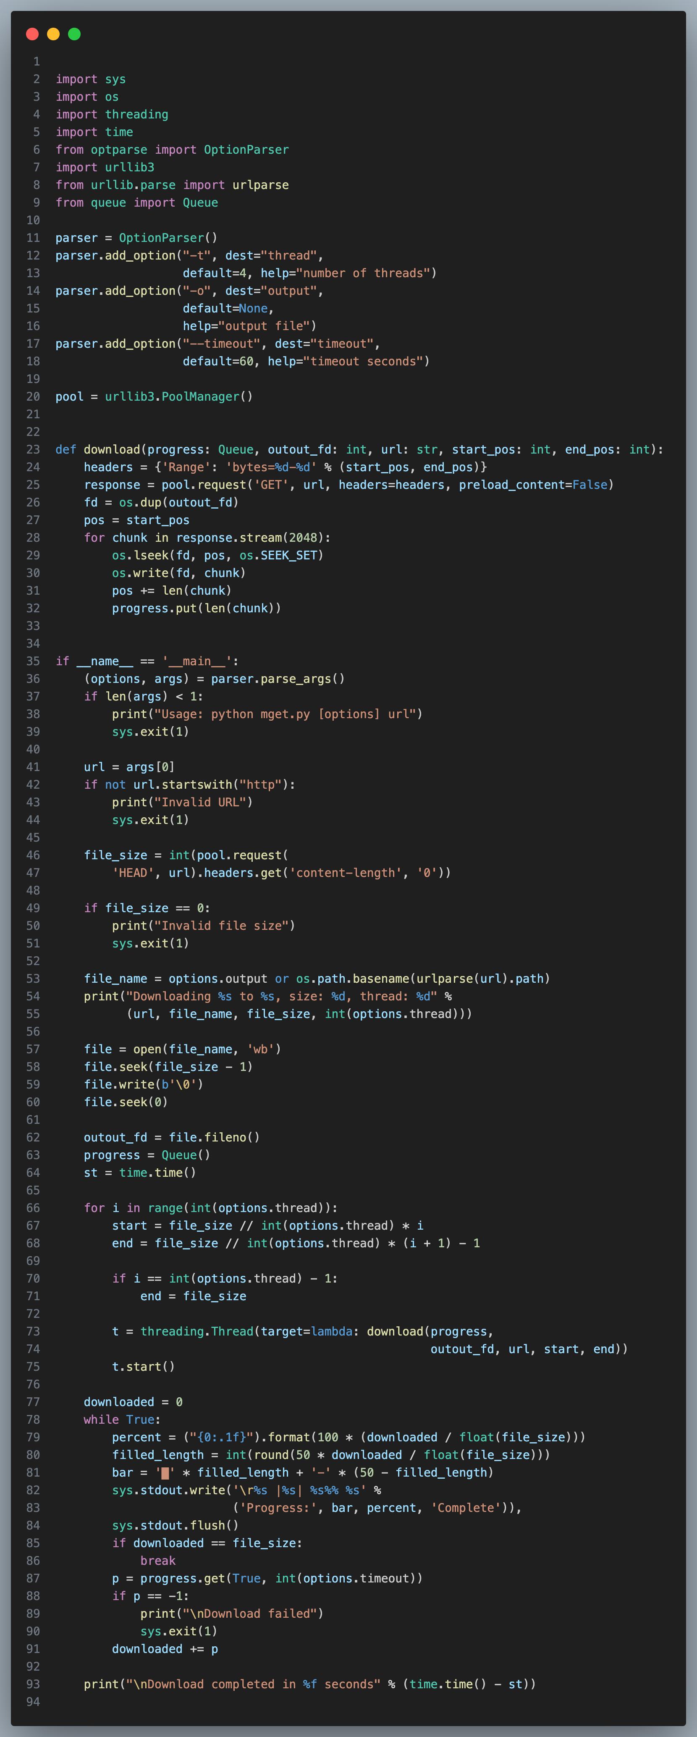Click the dest="thread" argument

(x=270, y=256)
